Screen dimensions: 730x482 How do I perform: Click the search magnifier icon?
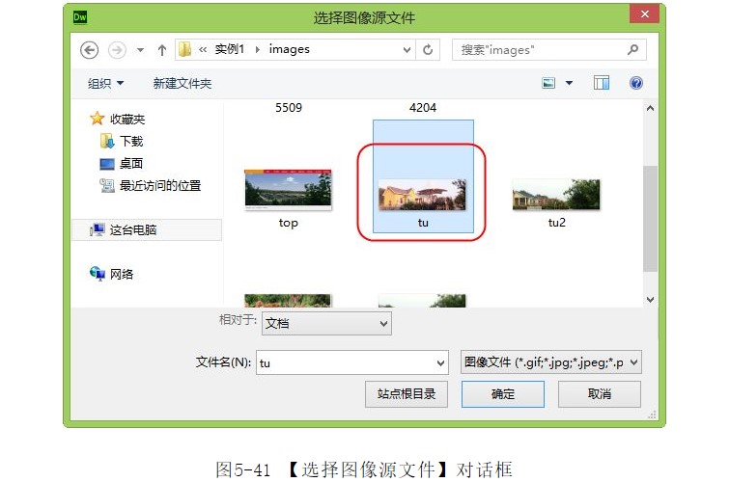633,49
